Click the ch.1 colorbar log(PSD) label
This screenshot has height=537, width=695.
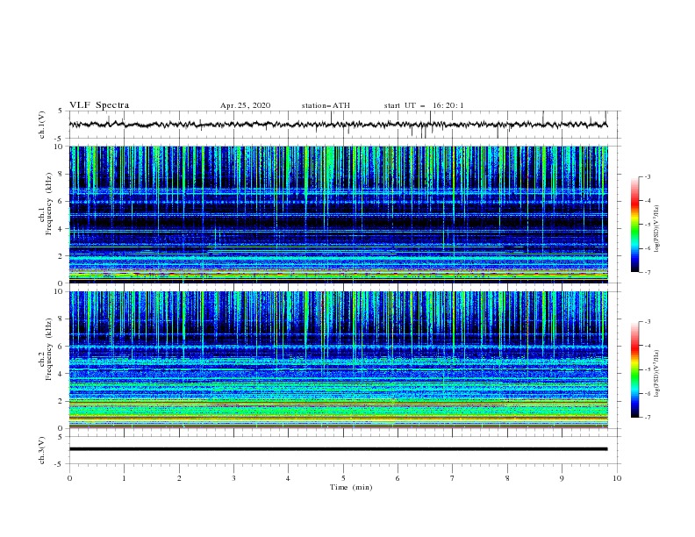point(656,229)
